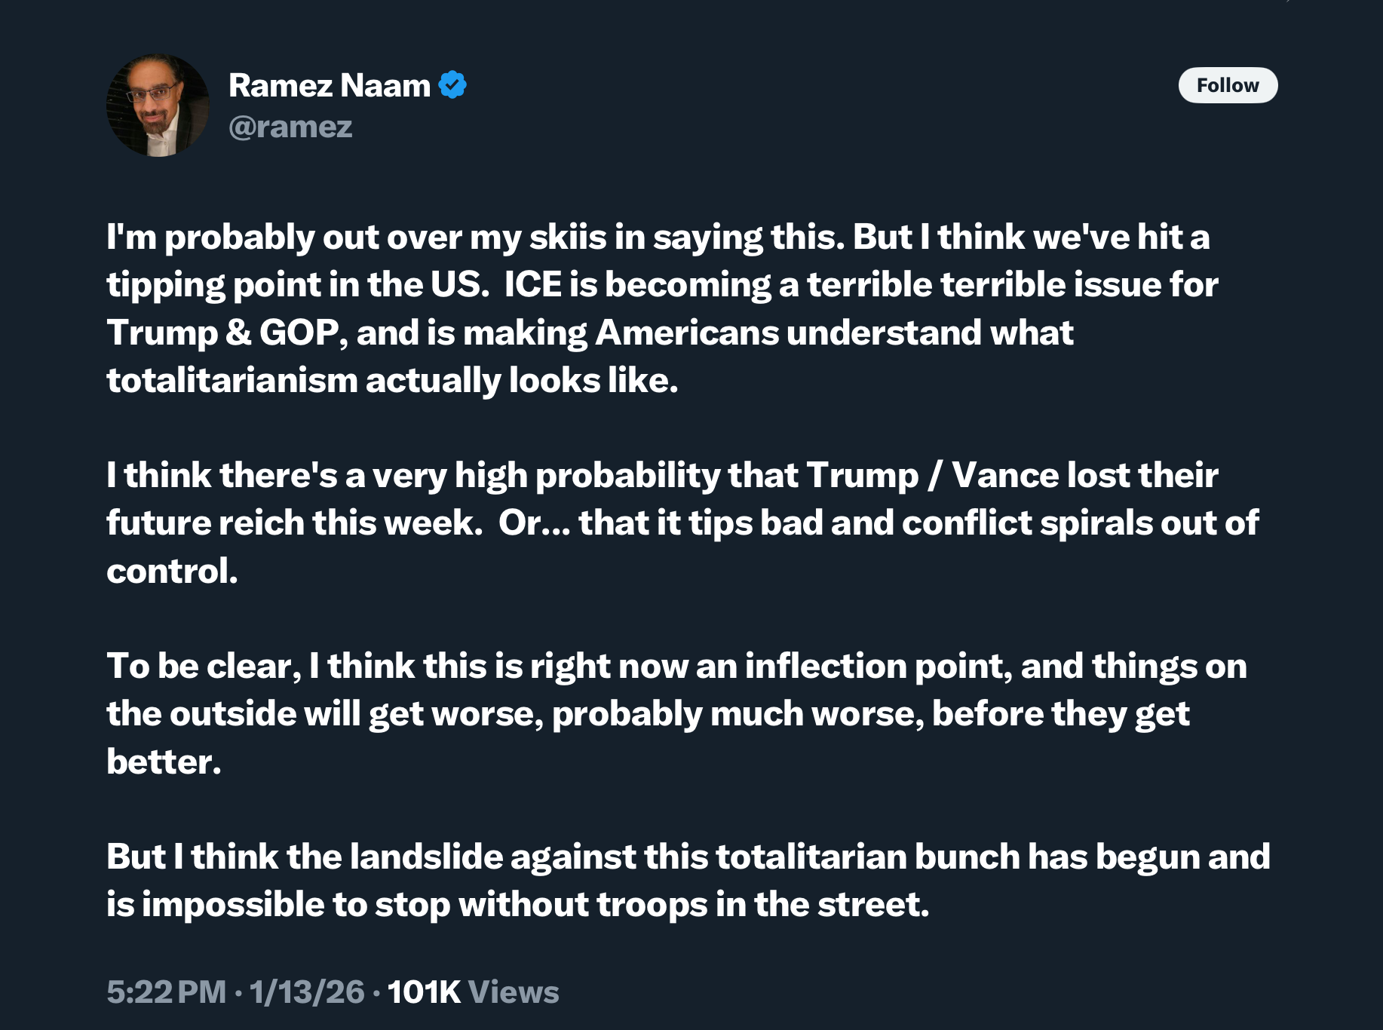1383x1030 pixels.
Task: Click the 101K view count number
Action: (x=424, y=992)
